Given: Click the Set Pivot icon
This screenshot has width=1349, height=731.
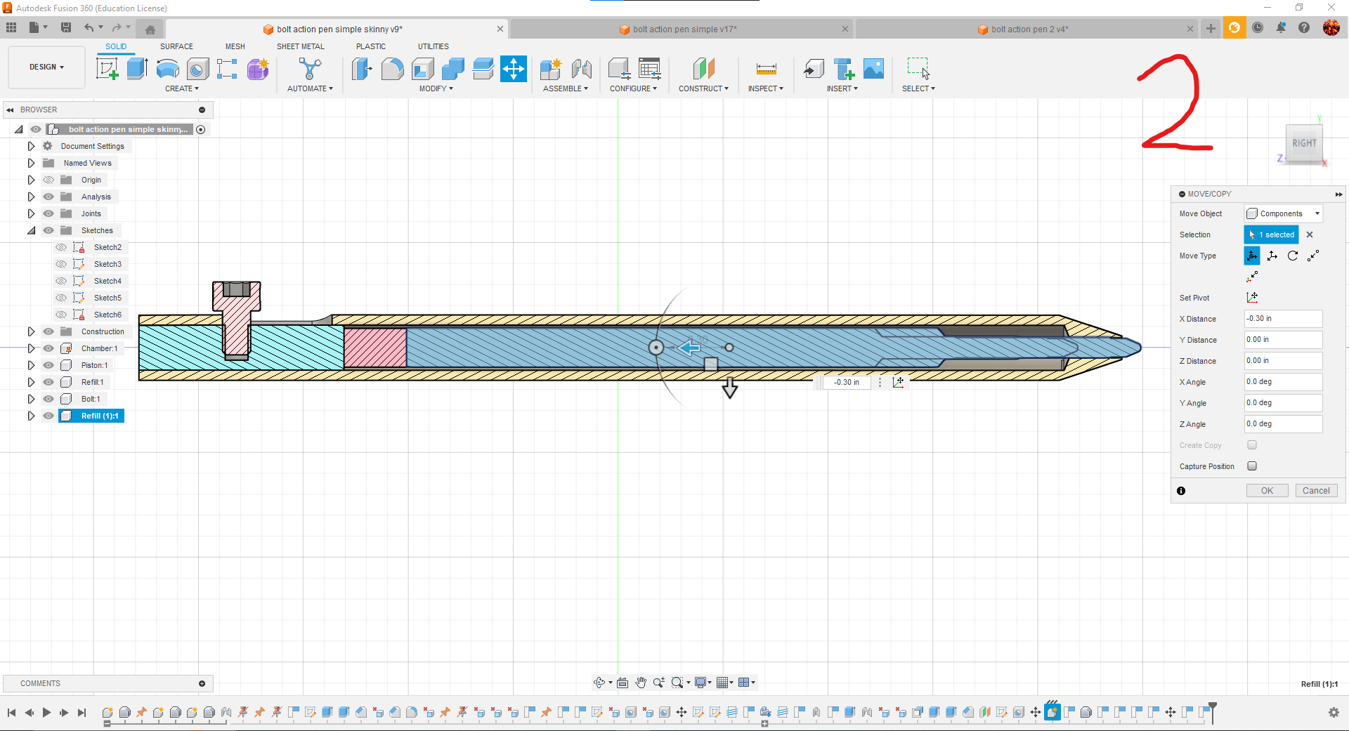Looking at the screenshot, I should tap(1253, 297).
